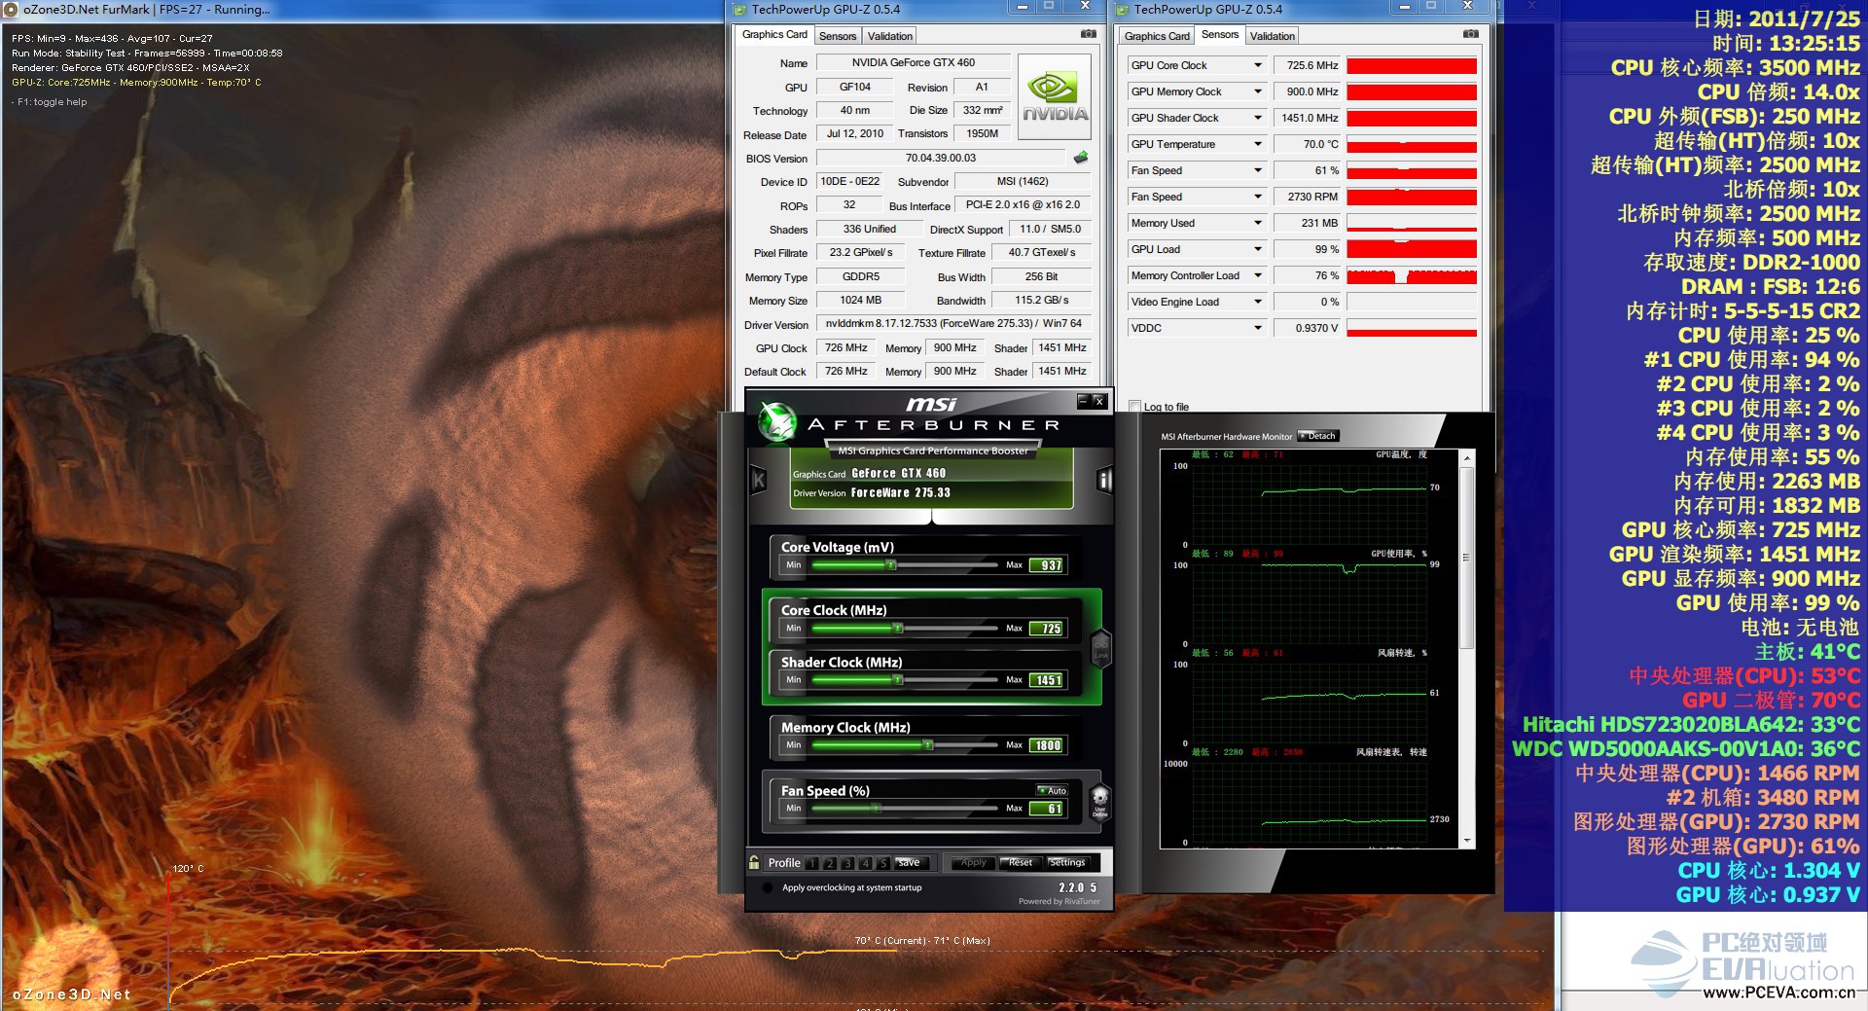Click the Shader Clock slider handle
The width and height of the screenshot is (1868, 1011).
897,679
